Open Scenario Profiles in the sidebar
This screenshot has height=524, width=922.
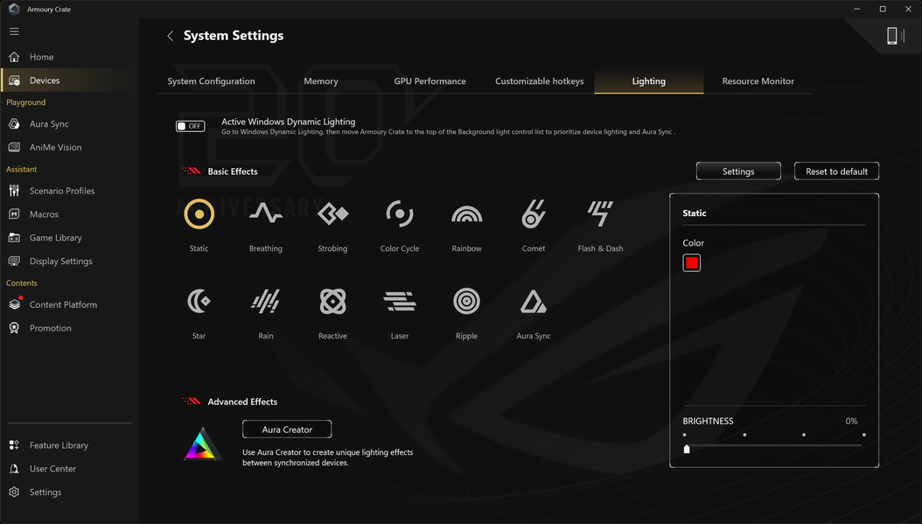point(69,191)
